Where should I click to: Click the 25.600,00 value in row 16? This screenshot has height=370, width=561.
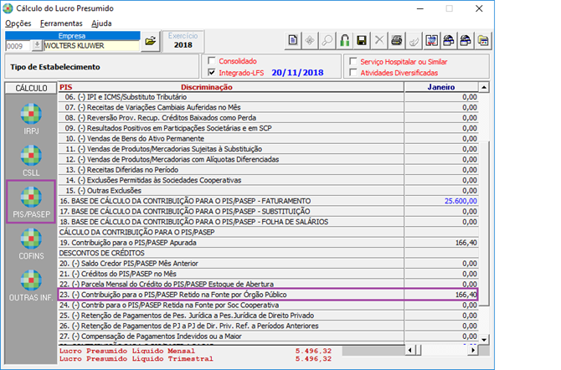click(x=461, y=201)
